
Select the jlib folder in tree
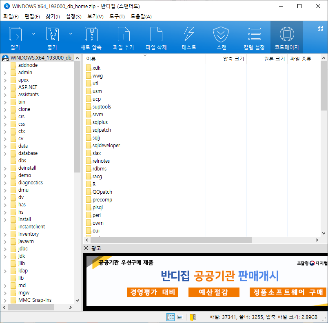click(22, 263)
